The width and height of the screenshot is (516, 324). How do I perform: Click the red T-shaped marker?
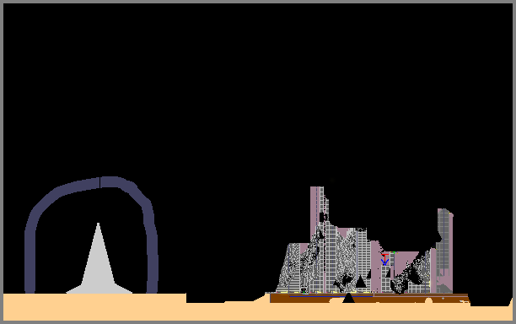[x=384, y=256]
